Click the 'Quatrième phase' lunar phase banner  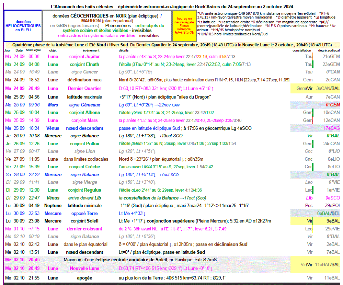172,45
